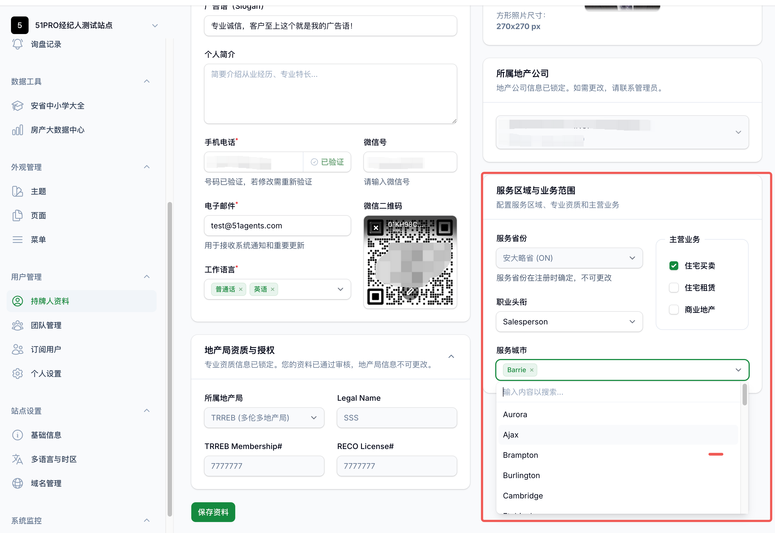Open 安省中小学大全 menu item
The image size is (775, 533).
pos(57,106)
